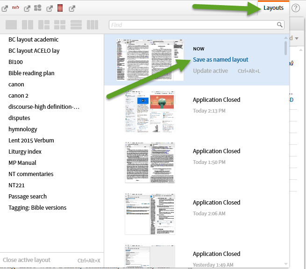The width and height of the screenshot is (306, 269).
Task: Open Passage search layout
Action: [28, 197]
